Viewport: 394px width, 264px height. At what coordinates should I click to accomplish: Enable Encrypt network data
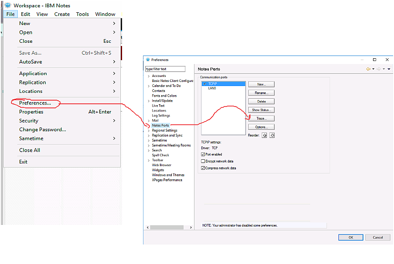pos(203,161)
